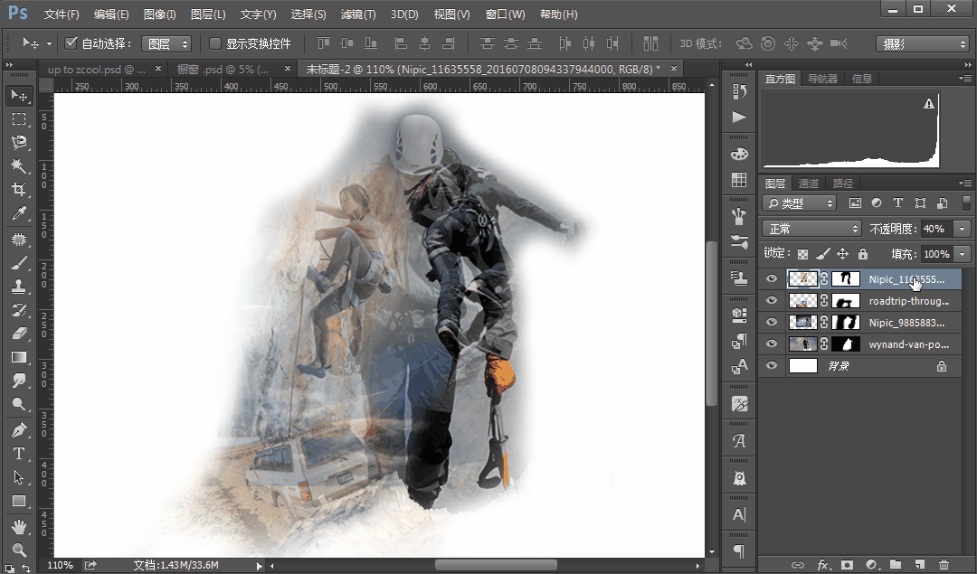
Task: Create a new layer
Action: coord(920,565)
